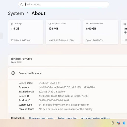
Task: Click the USB safely remove tray icon
Action: [113, 123]
